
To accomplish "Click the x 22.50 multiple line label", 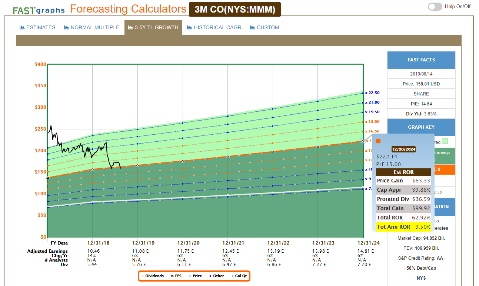I will point(372,93).
